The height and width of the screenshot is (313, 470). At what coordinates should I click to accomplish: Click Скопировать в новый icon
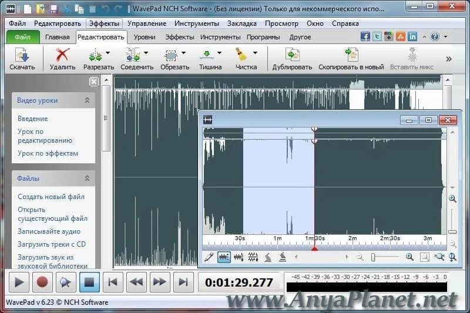pos(351,55)
